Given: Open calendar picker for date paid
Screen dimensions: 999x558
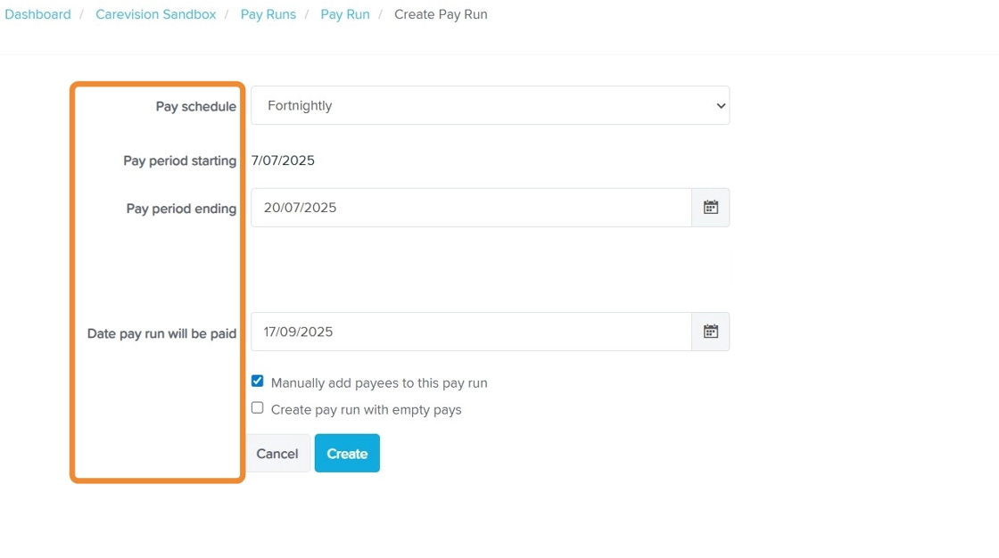Looking at the screenshot, I should (x=710, y=332).
